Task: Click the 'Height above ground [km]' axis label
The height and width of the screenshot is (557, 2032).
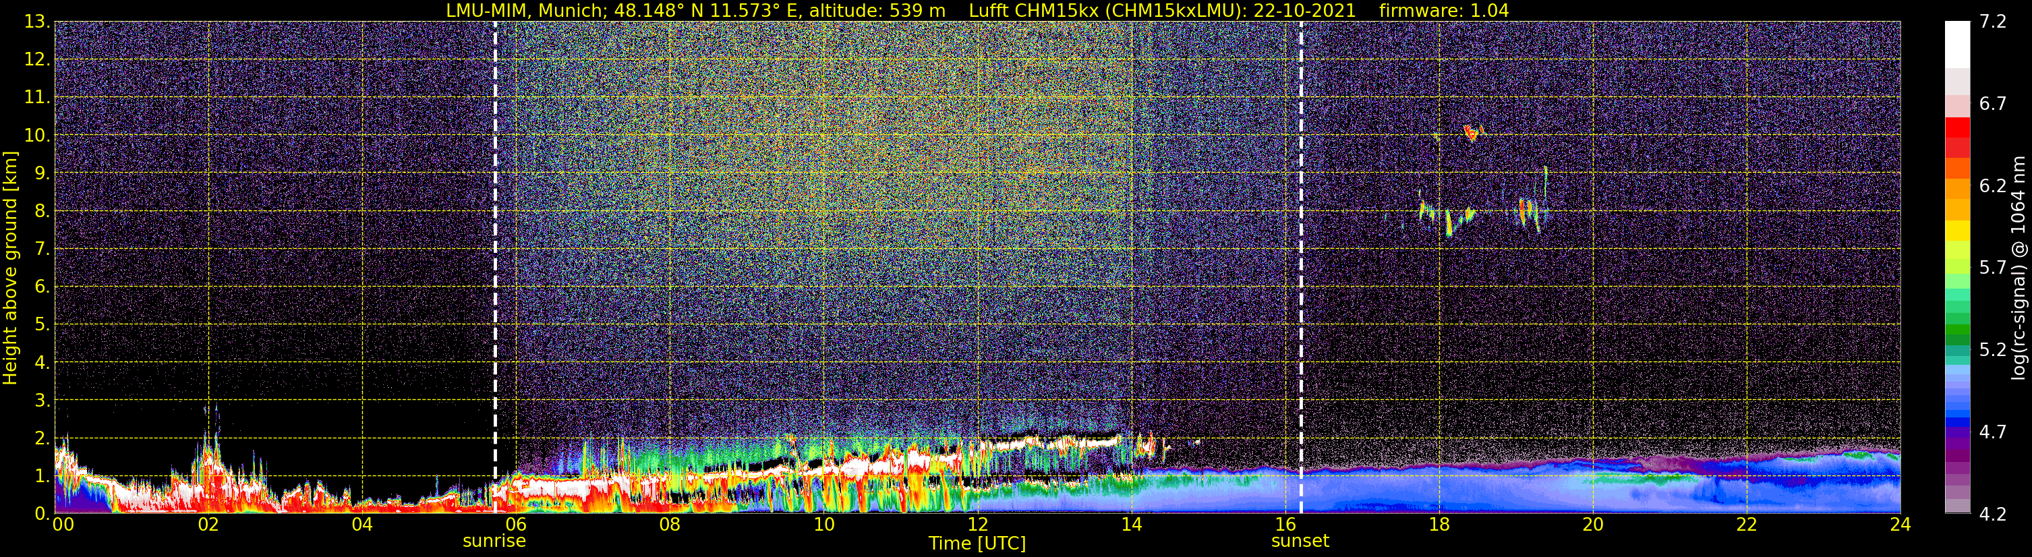Action: (10, 268)
